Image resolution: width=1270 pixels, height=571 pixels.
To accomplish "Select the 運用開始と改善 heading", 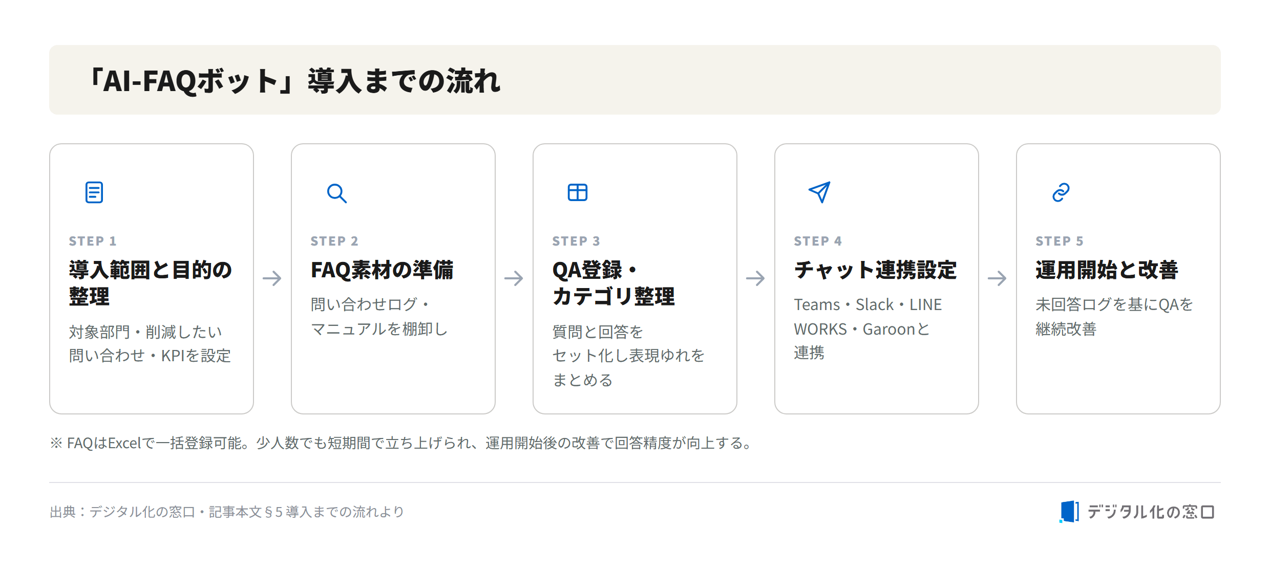I will click(1107, 270).
